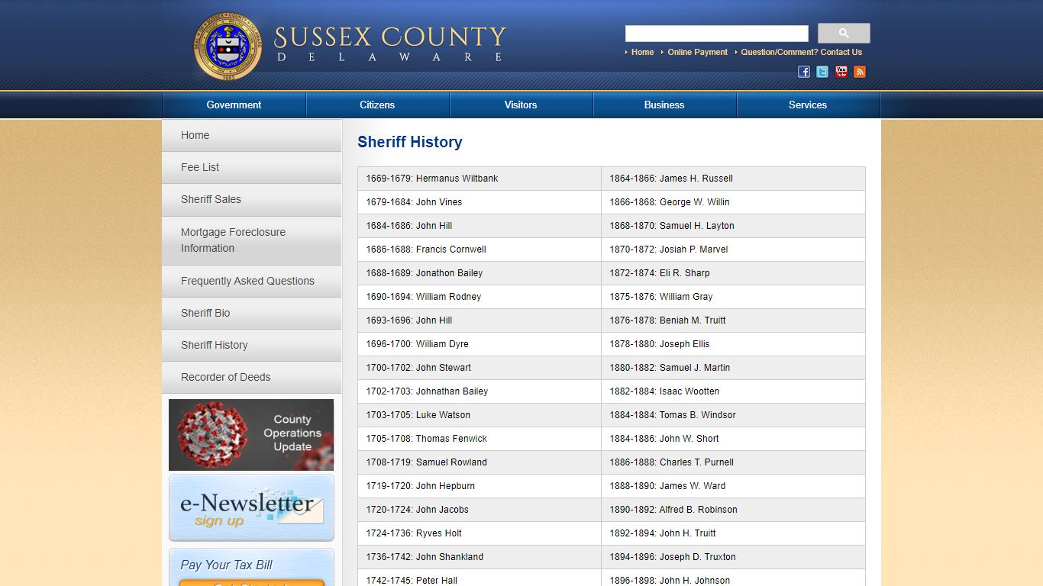Open the County Operations Update banner
This screenshot has height=586, width=1043.
point(251,435)
